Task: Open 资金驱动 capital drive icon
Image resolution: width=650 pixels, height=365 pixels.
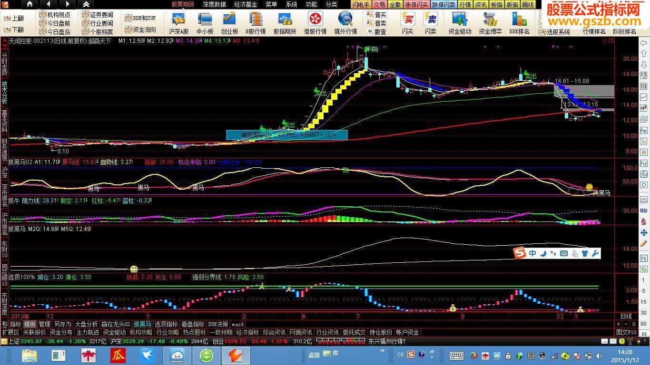Action: coord(460,23)
